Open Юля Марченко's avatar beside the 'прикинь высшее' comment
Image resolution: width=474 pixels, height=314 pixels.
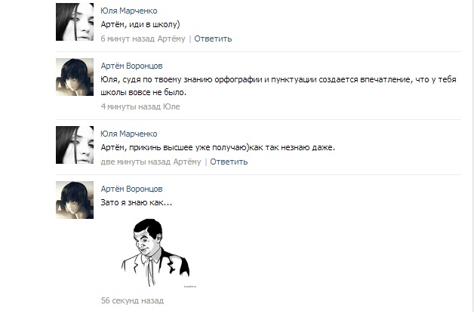[x=75, y=145]
